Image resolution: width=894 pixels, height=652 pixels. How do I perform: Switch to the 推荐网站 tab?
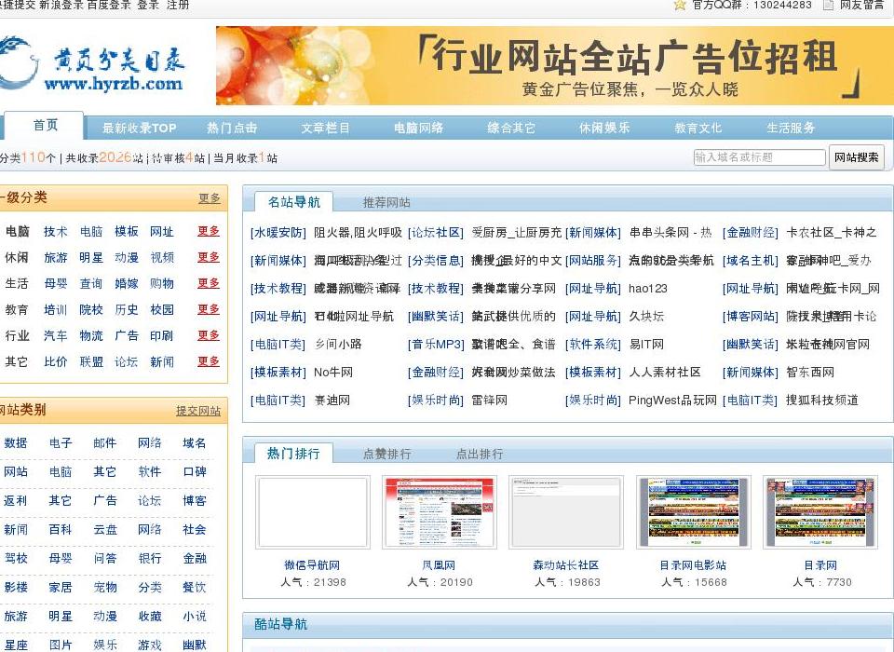point(386,202)
